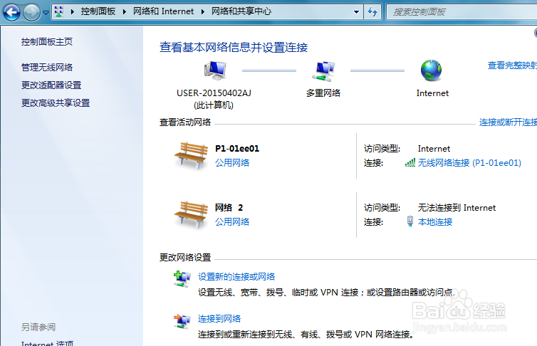Click the Back navigation arrow button

pyautogui.click(x=11, y=12)
